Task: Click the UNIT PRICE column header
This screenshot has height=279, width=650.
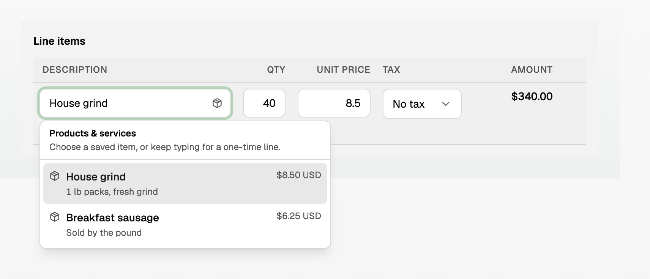Action: pos(344,70)
